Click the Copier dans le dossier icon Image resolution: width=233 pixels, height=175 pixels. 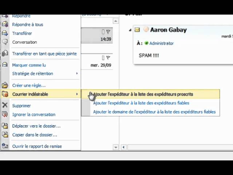5,135
